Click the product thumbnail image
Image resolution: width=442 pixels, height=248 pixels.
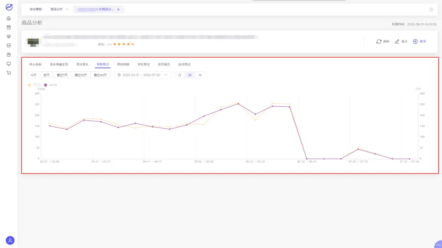tap(33, 42)
